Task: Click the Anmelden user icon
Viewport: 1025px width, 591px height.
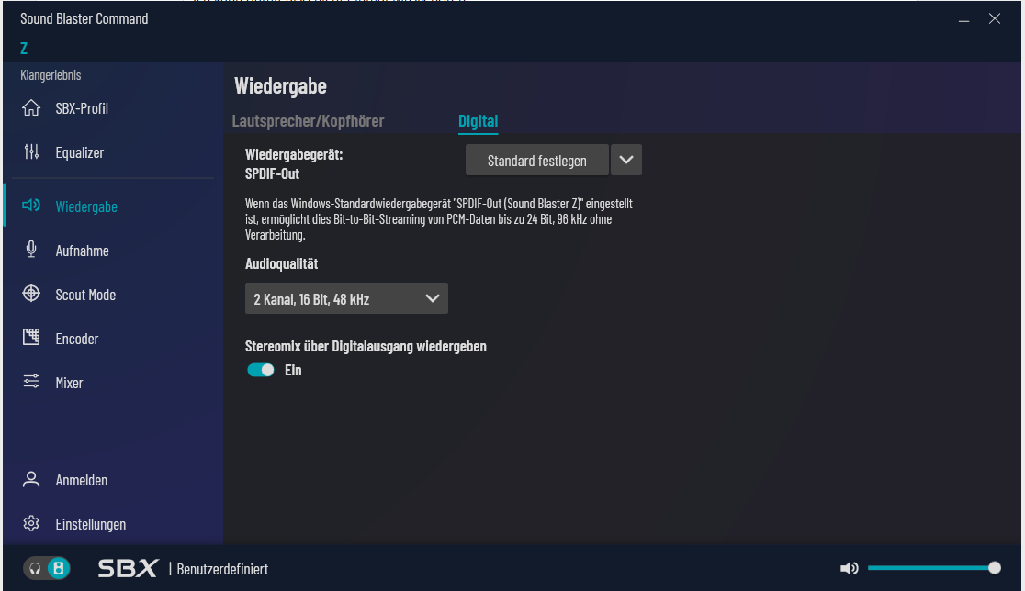Action: (x=31, y=479)
